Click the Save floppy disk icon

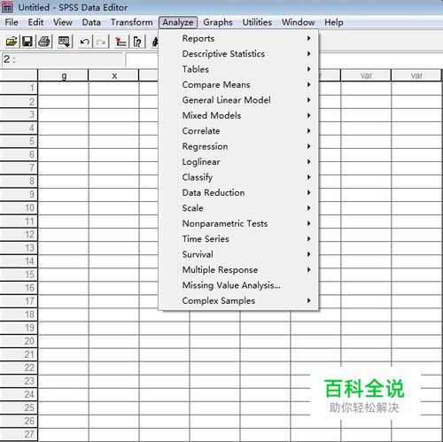coord(27,42)
